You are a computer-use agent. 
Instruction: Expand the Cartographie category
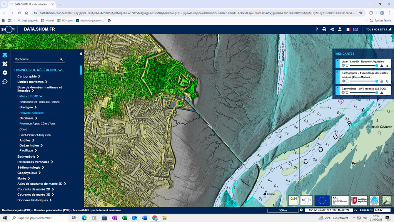click(29, 77)
